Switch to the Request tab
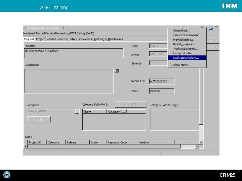This screenshot has width=242, height=181. (x=29, y=39)
